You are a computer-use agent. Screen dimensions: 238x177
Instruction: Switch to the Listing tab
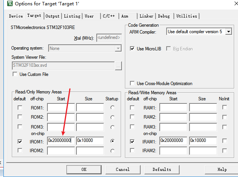(x=72, y=16)
